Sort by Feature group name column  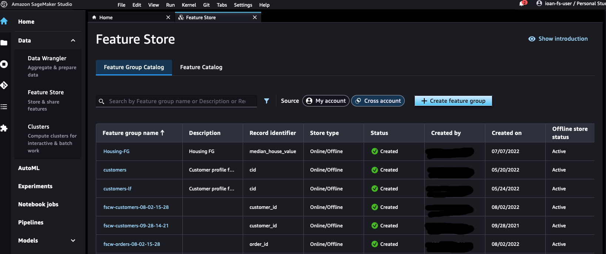(134, 133)
